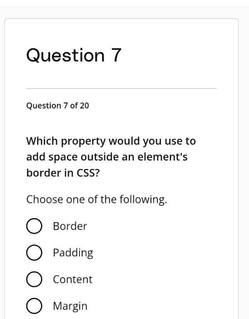249x319 pixels.
Task: Click the number 20 in the progress text
Action: point(84,106)
